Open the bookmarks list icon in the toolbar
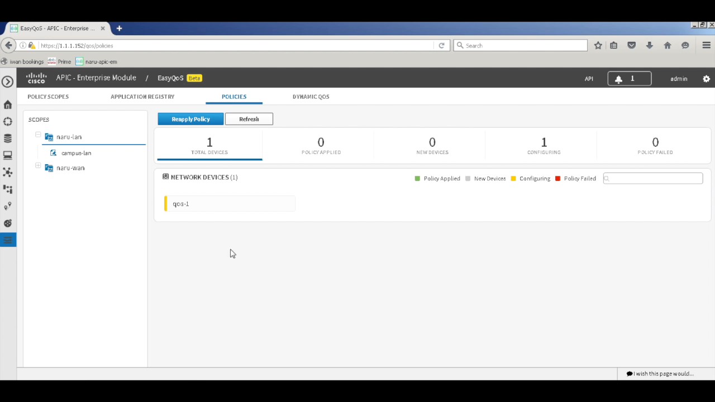This screenshot has height=402, width=715. [x=614, y=45]
